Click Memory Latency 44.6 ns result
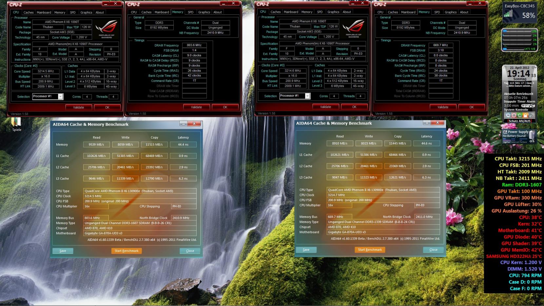This screenshot has width=544, height=306. coord(427,143)
